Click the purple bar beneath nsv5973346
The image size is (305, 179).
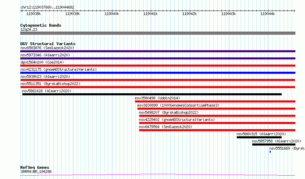tap(158, 58)
